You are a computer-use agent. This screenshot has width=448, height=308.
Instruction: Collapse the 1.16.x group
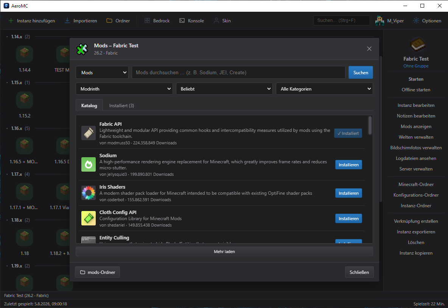point(7,128)
